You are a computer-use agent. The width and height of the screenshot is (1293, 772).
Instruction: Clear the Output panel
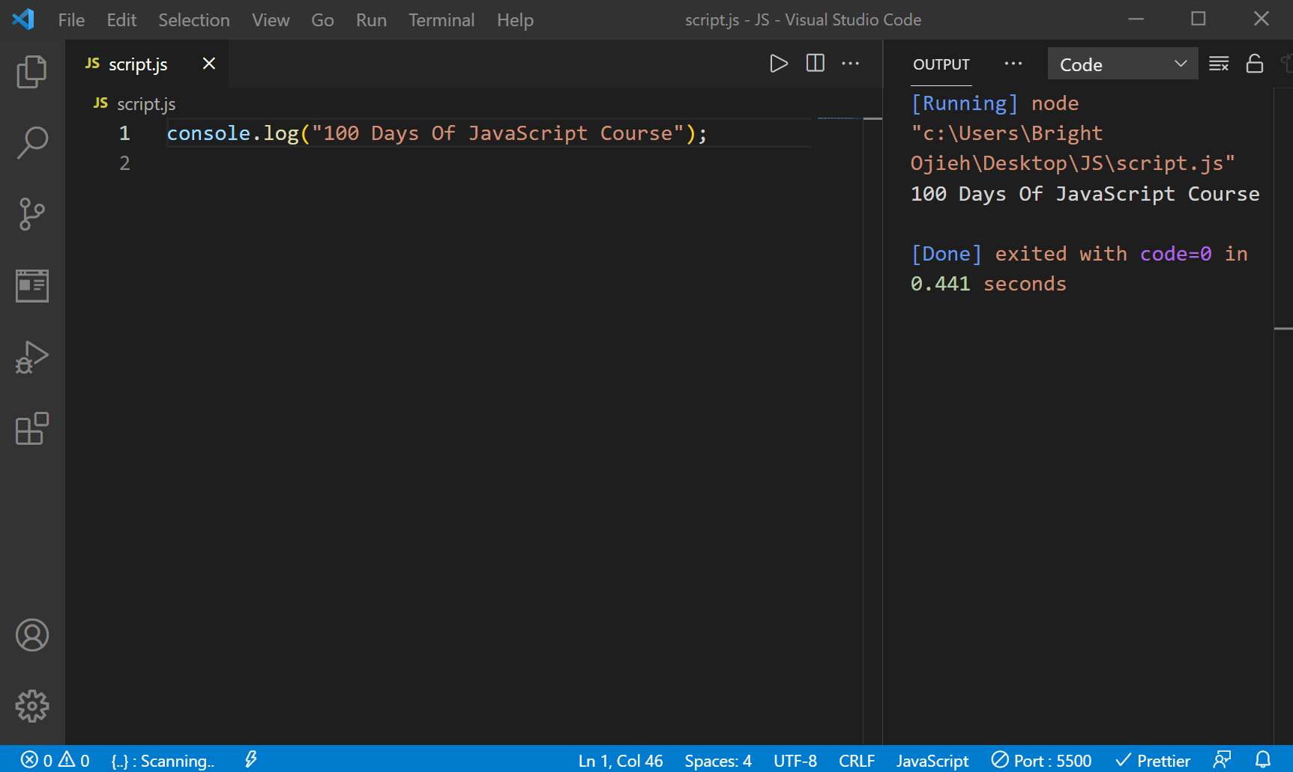coord(1218,63)
